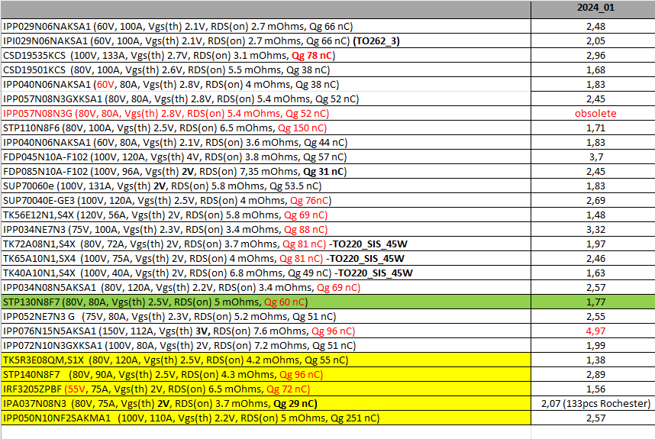655x439 pixels.
Task: Click price 2,57 for IPP034N08N5AKSA1
Action: [592, 288]
